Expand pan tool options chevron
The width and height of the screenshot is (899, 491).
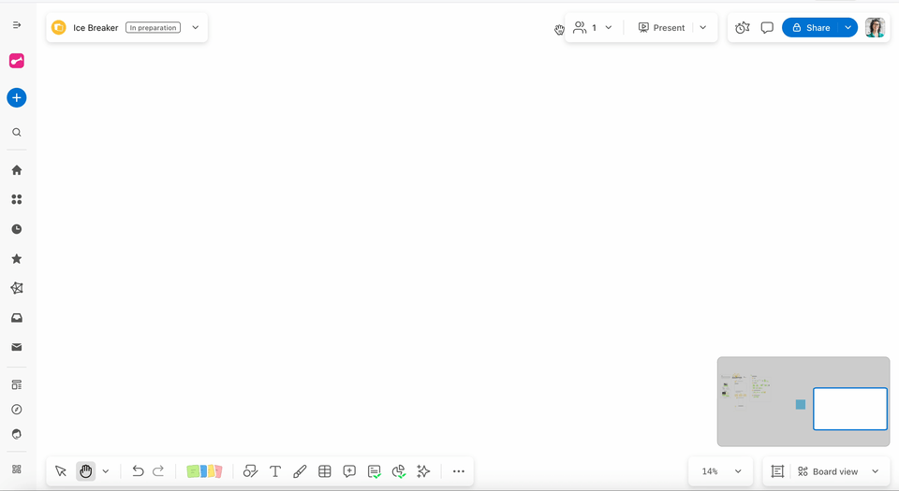tap(106, 471)
